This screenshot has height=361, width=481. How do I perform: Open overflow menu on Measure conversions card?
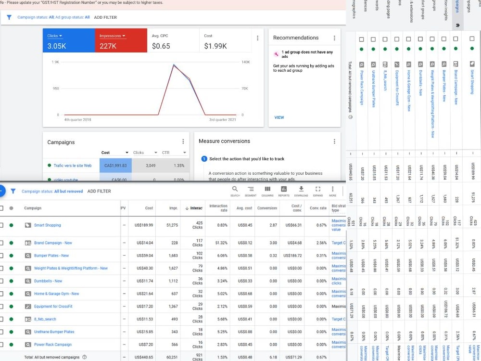[334, 141]
